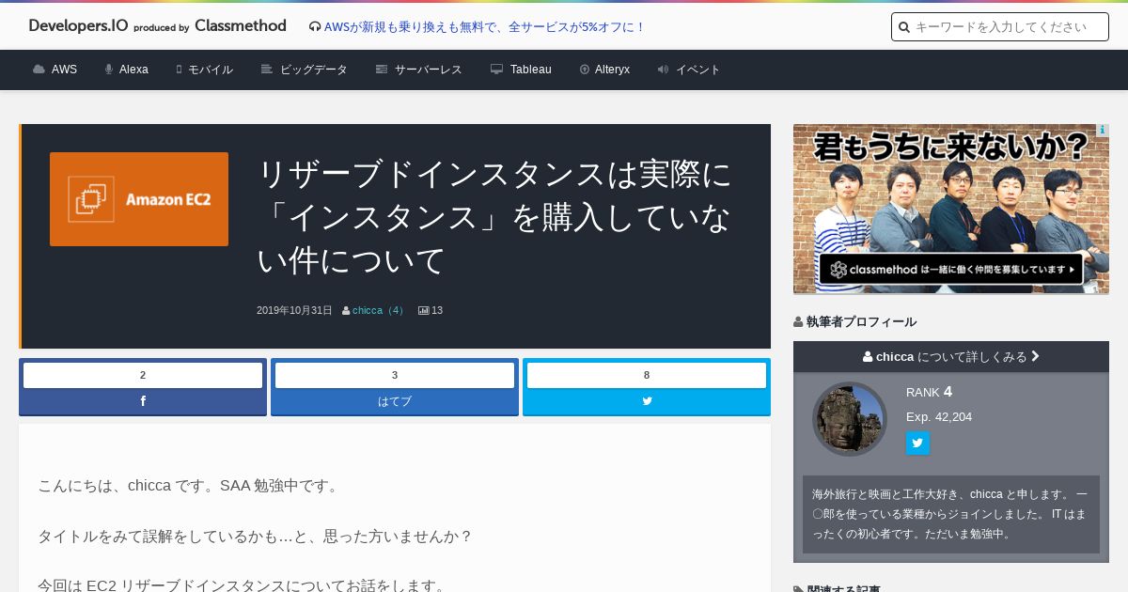Open the AWS menu item
Image resolution: width=1128 pixels, height=592 pixels.
coord(55,70)
